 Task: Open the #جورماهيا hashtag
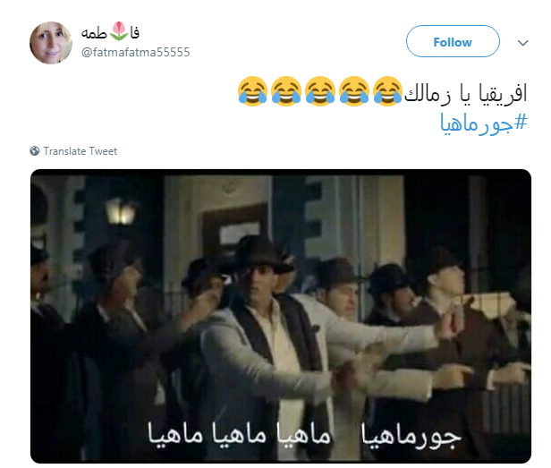(x=484, y=123)
